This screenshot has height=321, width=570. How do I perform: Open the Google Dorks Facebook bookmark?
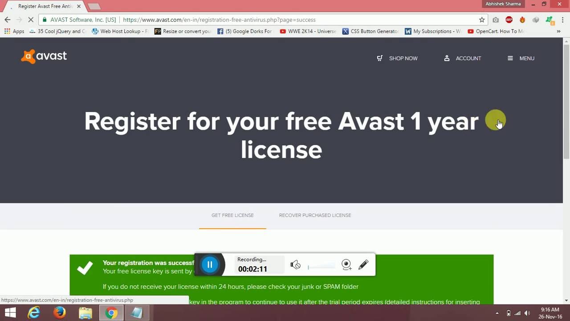pyautogui.click(x=245, y=31)
